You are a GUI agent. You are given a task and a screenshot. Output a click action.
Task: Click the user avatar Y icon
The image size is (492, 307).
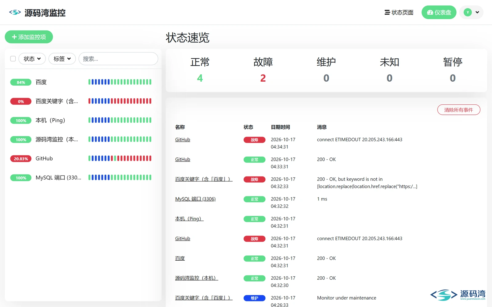467,12
